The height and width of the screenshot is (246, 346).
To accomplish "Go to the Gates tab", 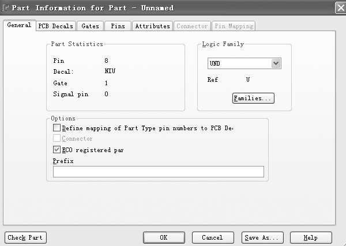I will 90,26.
